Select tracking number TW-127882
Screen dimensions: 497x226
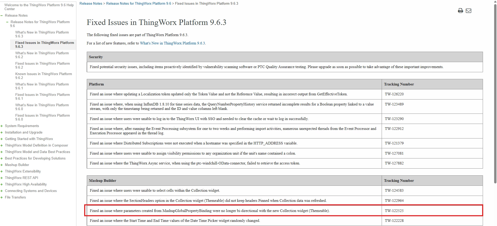394,163
